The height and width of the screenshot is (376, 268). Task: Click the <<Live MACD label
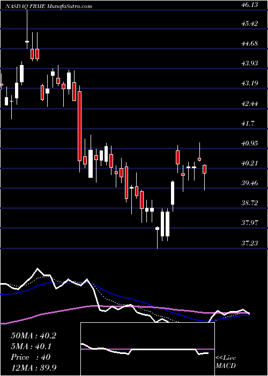pos(226,362)
